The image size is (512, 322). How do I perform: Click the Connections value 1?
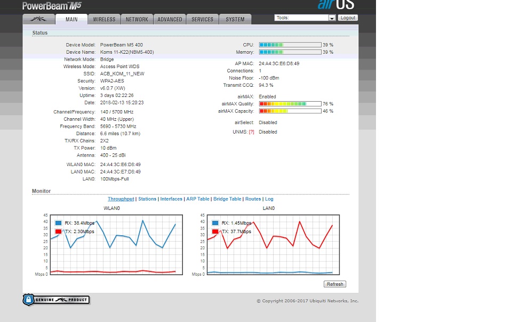[260, 71]
